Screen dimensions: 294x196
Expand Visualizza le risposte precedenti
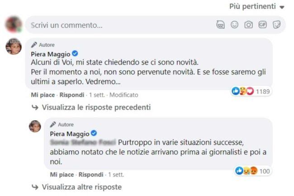point(96,107)
